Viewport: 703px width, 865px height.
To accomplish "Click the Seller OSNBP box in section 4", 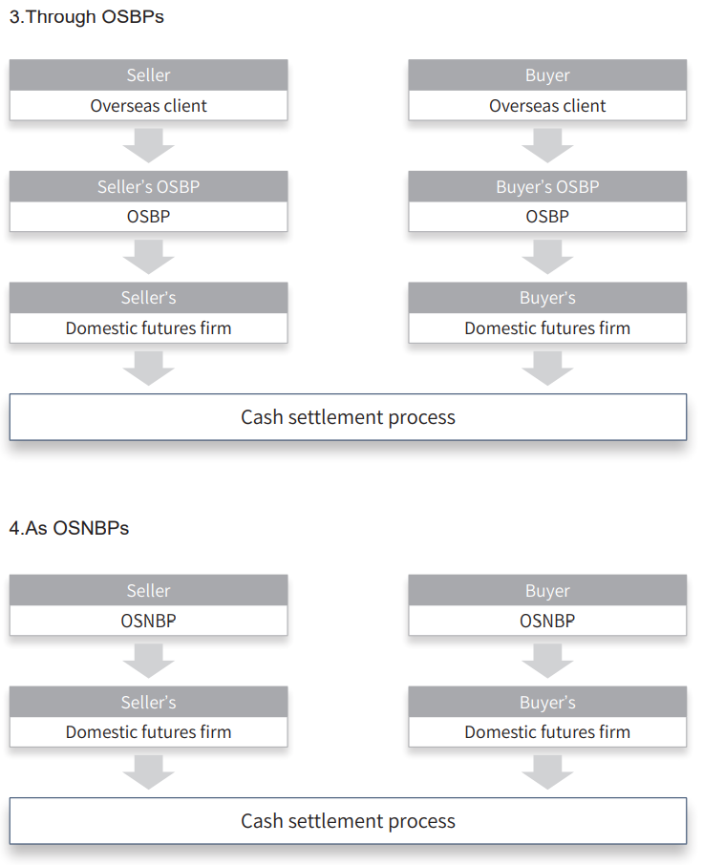I will tap(148, 621).
